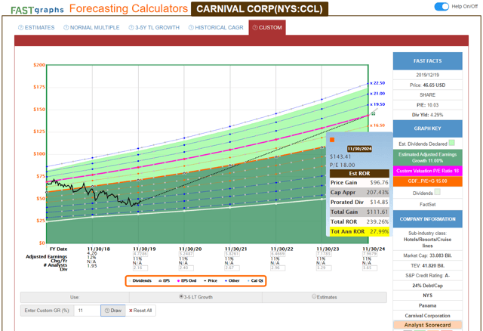Click green Estimated Adjusted Earnings Growth swatch
The height and width of the screenshot is (331, 483).
click(x=428, y=158)
